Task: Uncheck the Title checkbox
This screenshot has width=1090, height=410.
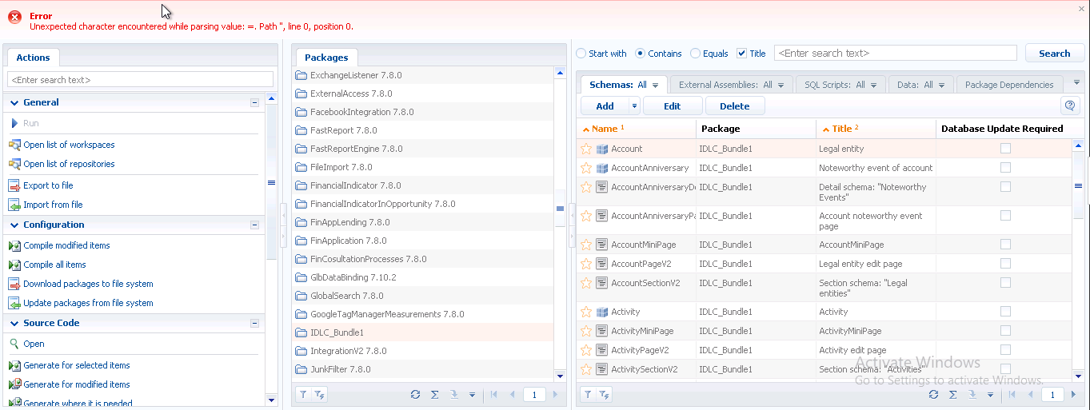Action: pyautogui.click(x=741, y=54)
